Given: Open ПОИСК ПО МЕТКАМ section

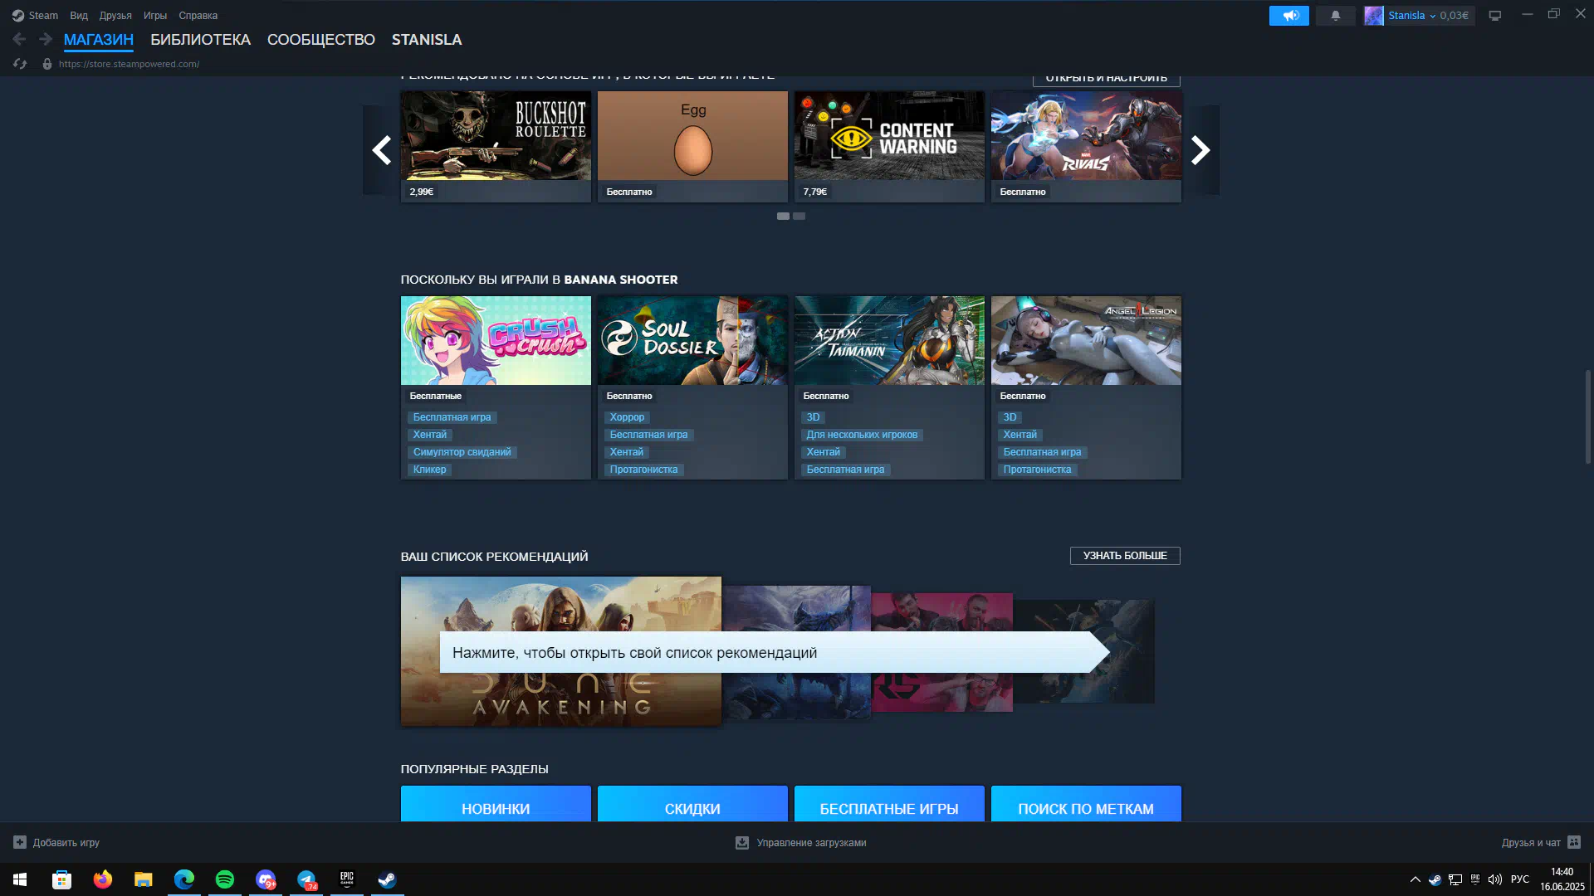Looking at the screenshot, I should pyautogui.click(x=1086, y=804).
